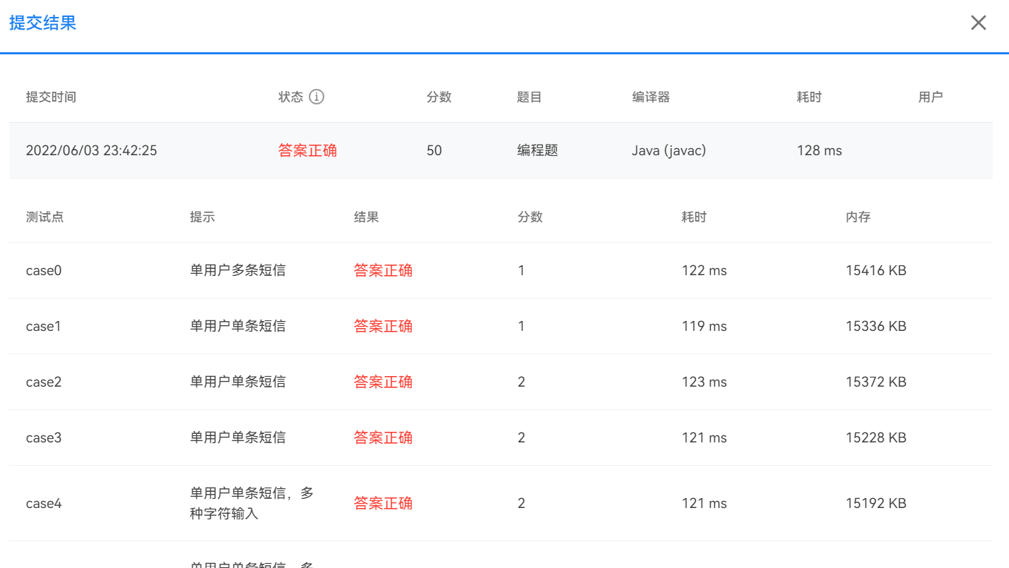This screenshot has width=1009, height=568.
Task: Click the 答案正确 result for case3
Action: [383, 437]
